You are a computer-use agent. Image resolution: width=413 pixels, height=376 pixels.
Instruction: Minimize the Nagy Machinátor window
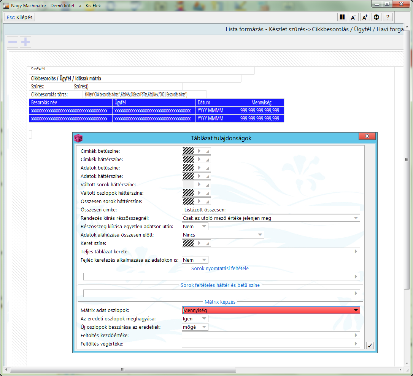click(377, 4)
